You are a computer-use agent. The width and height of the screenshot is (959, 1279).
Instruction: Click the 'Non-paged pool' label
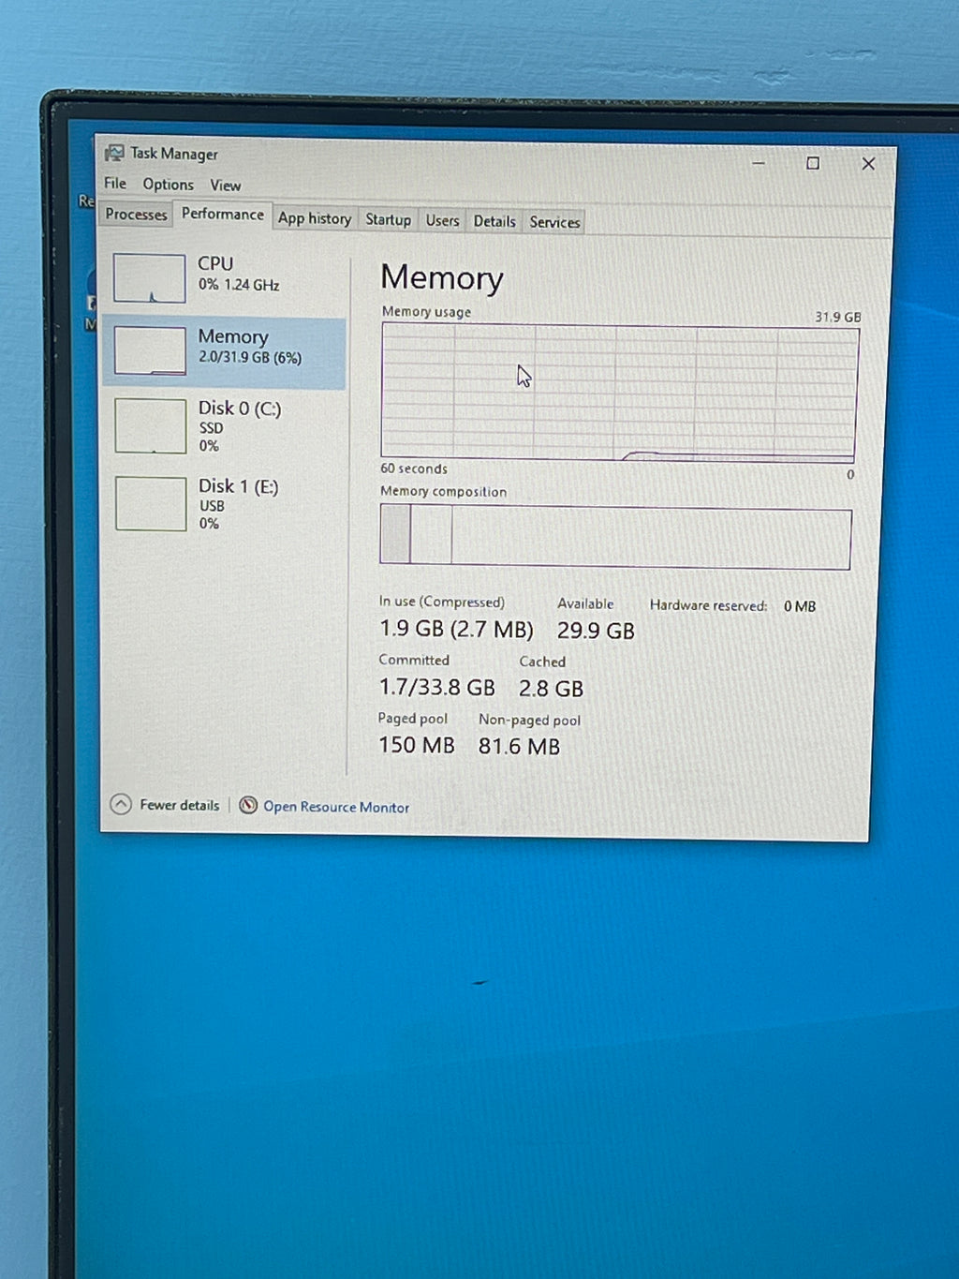click(529, 720)
